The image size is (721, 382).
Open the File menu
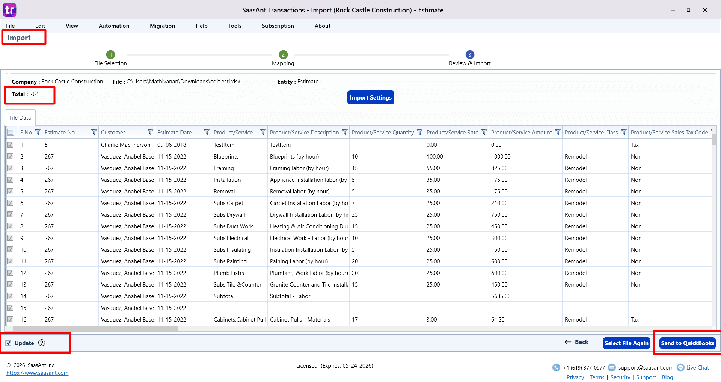[11, 26]
